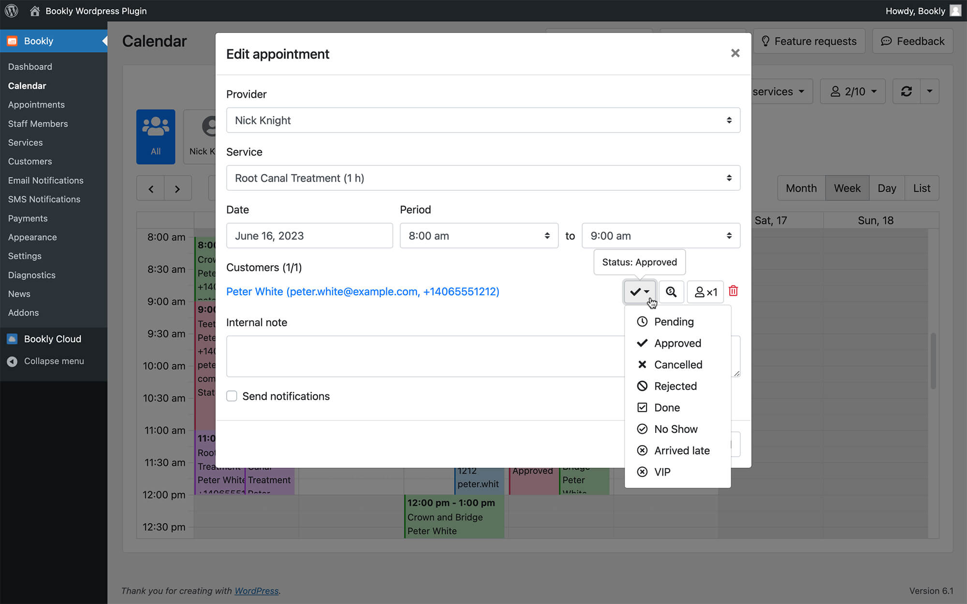Click the Sun, 18 column header

(876, 220)
